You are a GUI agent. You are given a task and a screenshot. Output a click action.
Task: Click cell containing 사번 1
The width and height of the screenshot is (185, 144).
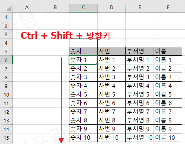point(111,60)
